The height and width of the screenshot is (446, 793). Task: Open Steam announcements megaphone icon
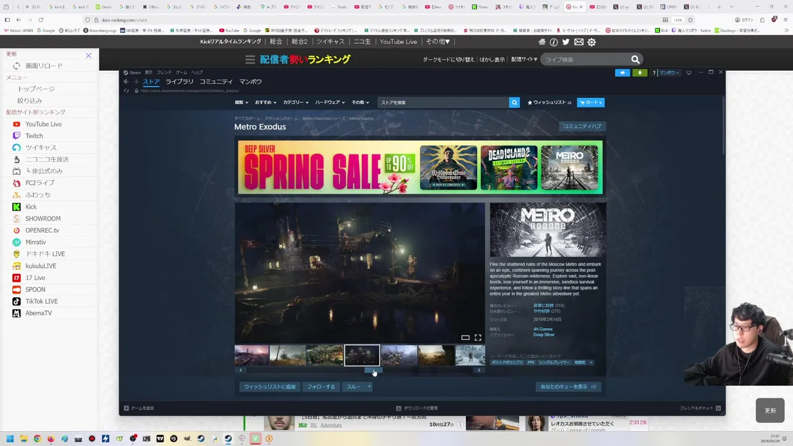623,72
